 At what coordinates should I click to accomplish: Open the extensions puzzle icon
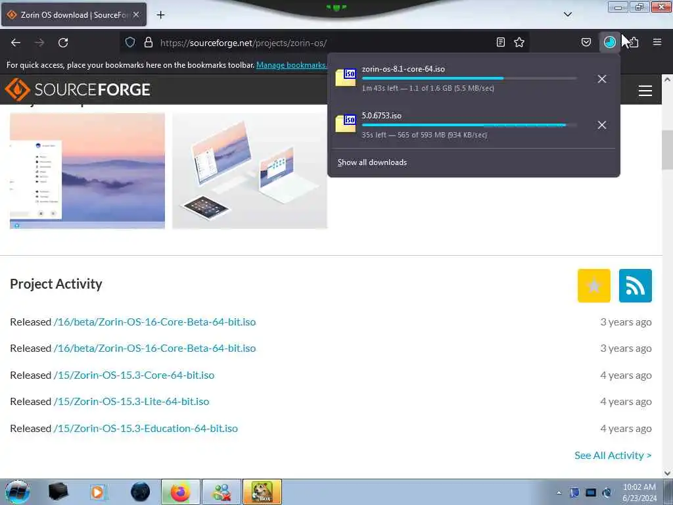click(634, 42)
